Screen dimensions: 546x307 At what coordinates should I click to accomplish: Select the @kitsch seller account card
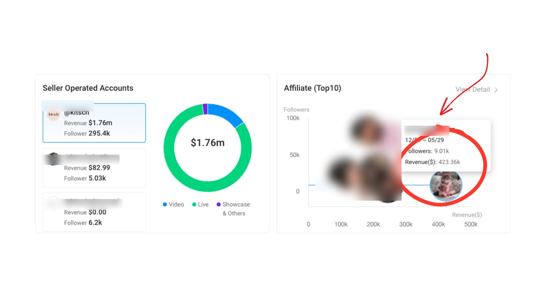coord(94,123)
